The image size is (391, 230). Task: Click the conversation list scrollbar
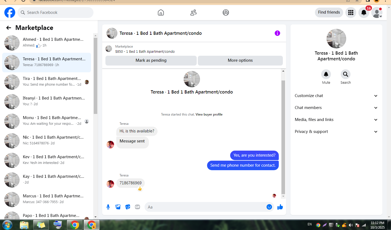(95, 76)
